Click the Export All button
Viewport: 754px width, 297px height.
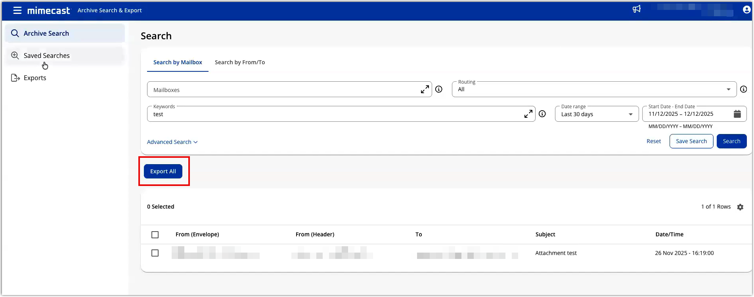click(163, 171)
